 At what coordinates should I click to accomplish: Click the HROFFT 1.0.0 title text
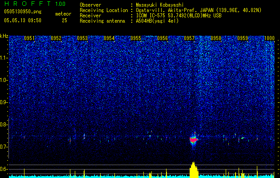click(35, 4)
